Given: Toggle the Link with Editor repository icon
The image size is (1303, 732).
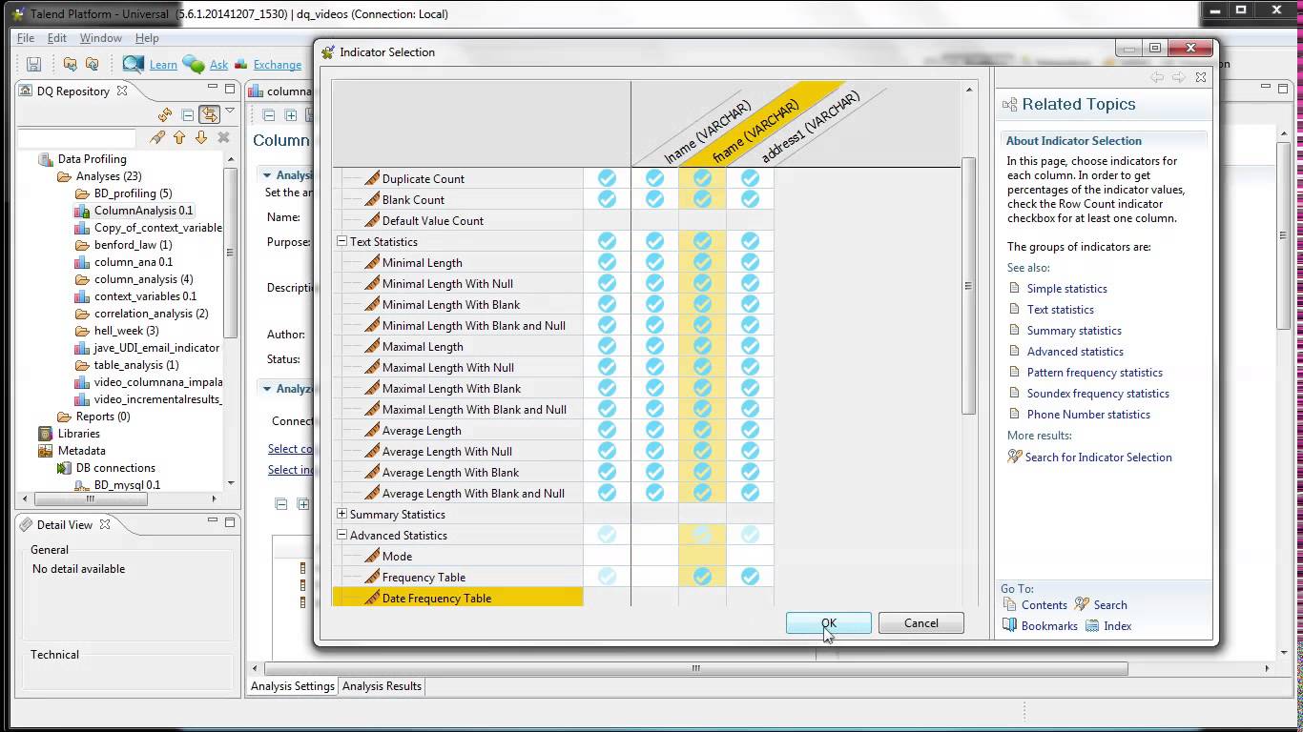Looking at the screenshot, I should pyautogui.click(x=208, y=114).
